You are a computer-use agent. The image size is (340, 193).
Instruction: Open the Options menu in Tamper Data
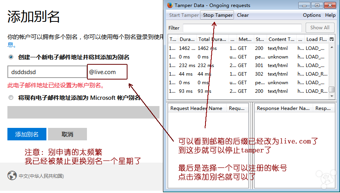pos(312,15)
